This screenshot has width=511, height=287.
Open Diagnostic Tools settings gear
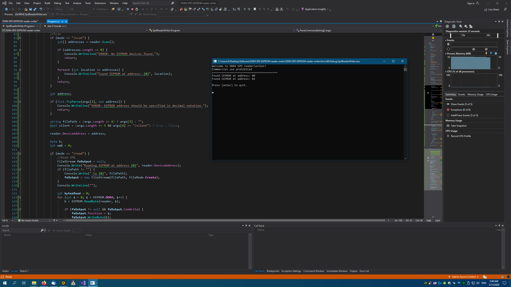(447, 26)
